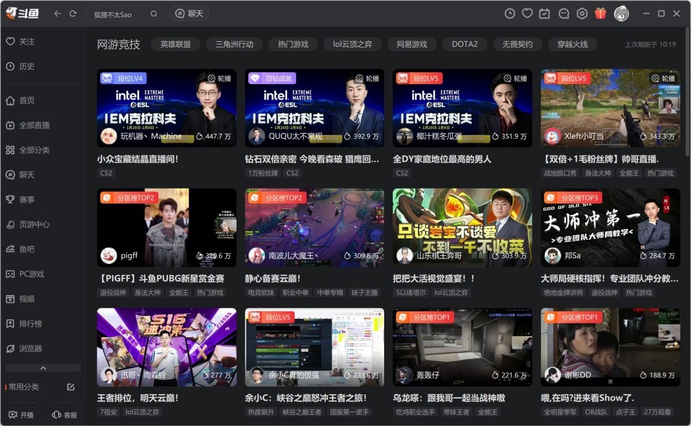Screen dimensions: 691x426
Task: Open the calendar check-in icon
Action: 545,13
